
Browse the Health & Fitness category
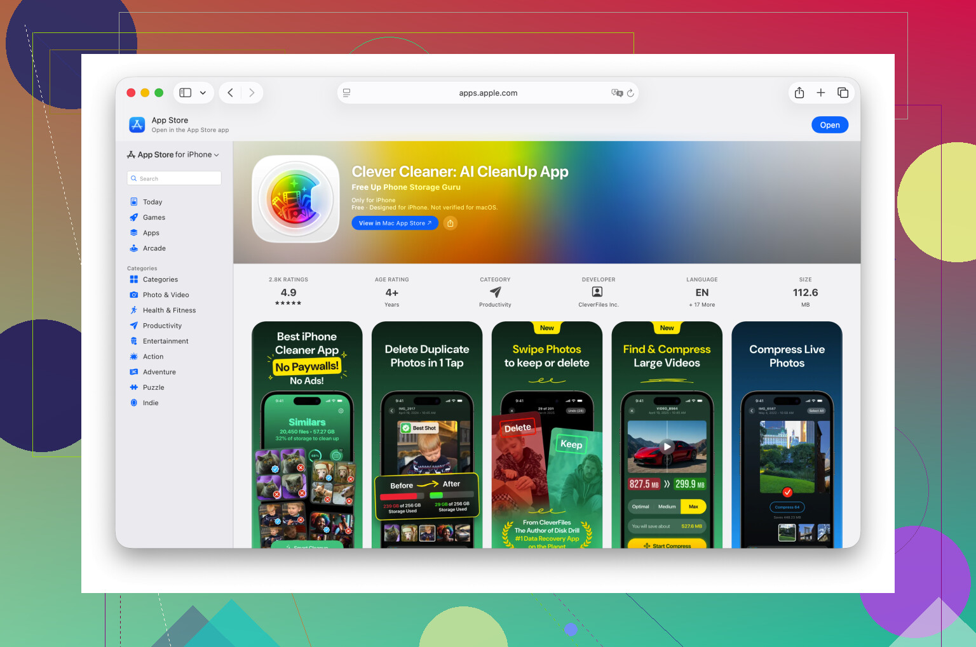pyautogui.click(x=169, y=310)
